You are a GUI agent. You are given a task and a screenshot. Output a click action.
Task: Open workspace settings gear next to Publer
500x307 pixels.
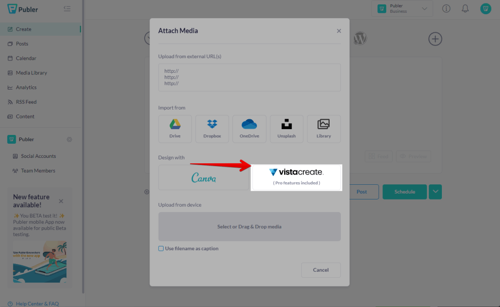[x=69, y=139]
